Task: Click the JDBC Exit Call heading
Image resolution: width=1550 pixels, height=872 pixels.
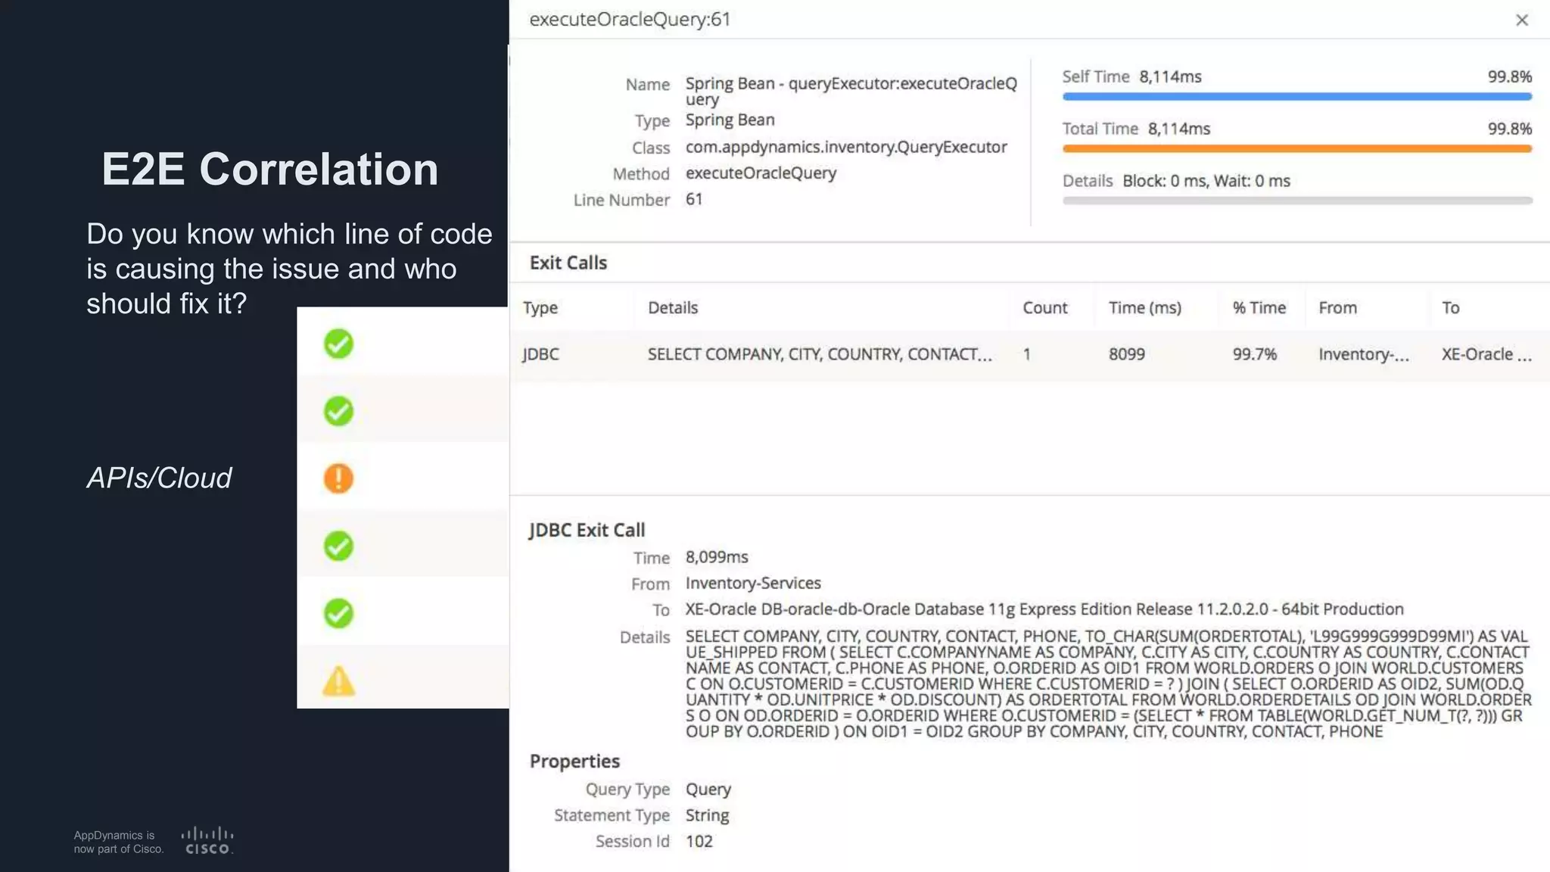Action: click(x=587, y=530)
